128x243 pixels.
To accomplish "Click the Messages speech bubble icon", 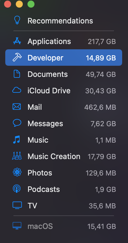I will pos(17,123).
